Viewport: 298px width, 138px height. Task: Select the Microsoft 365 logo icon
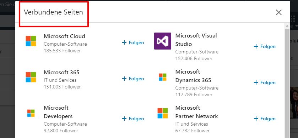coord(31,77)
